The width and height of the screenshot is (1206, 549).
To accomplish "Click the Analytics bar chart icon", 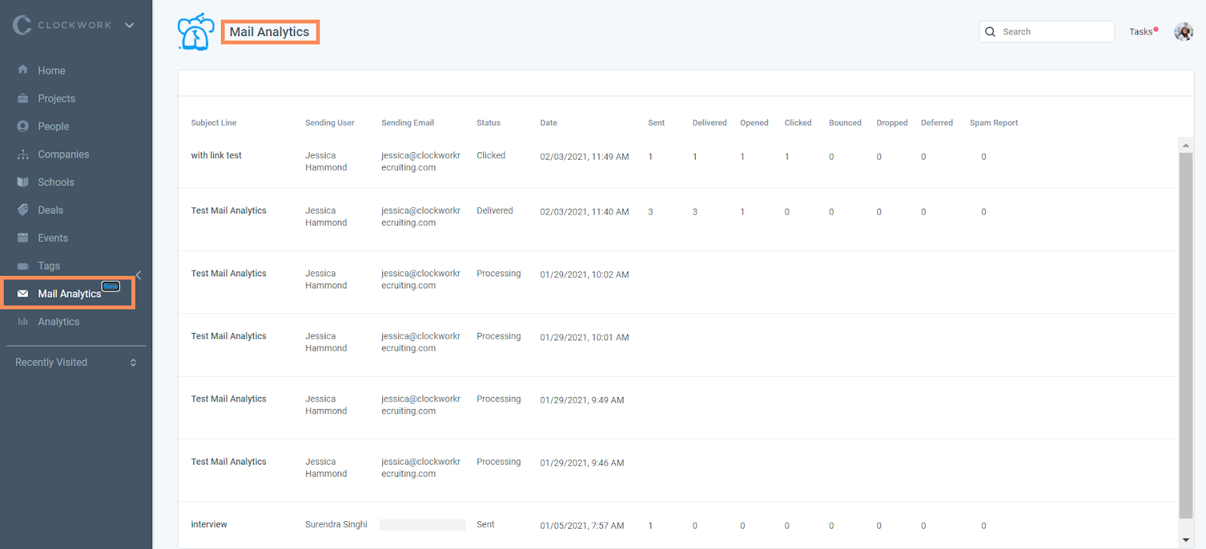I will (23, 322).
